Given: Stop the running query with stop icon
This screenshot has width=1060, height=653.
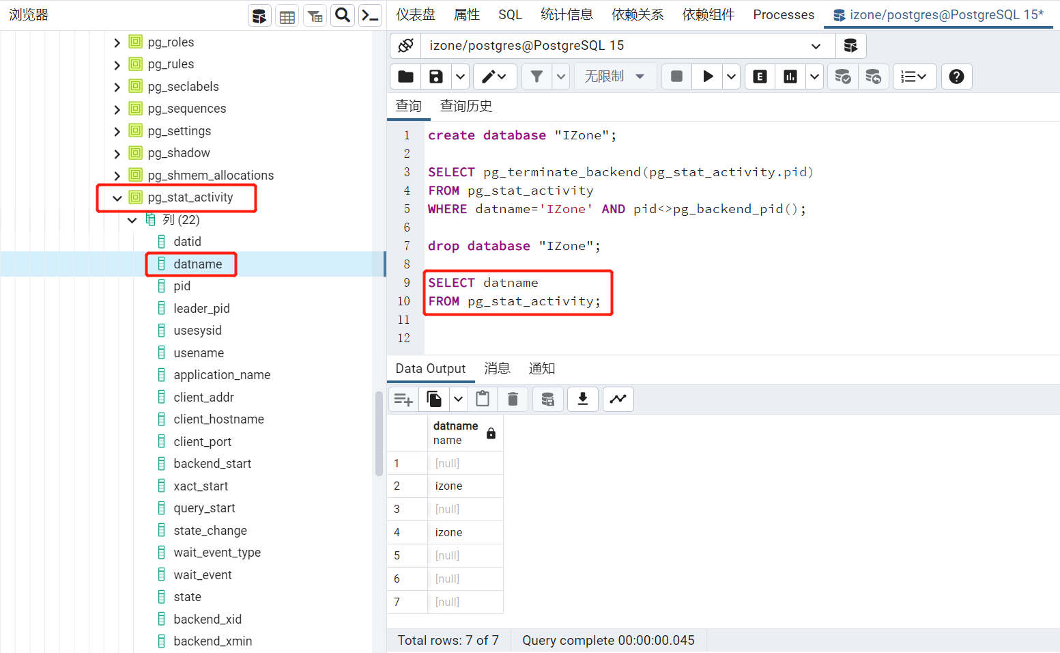Looking at the screenshot, I should point(676,77).
